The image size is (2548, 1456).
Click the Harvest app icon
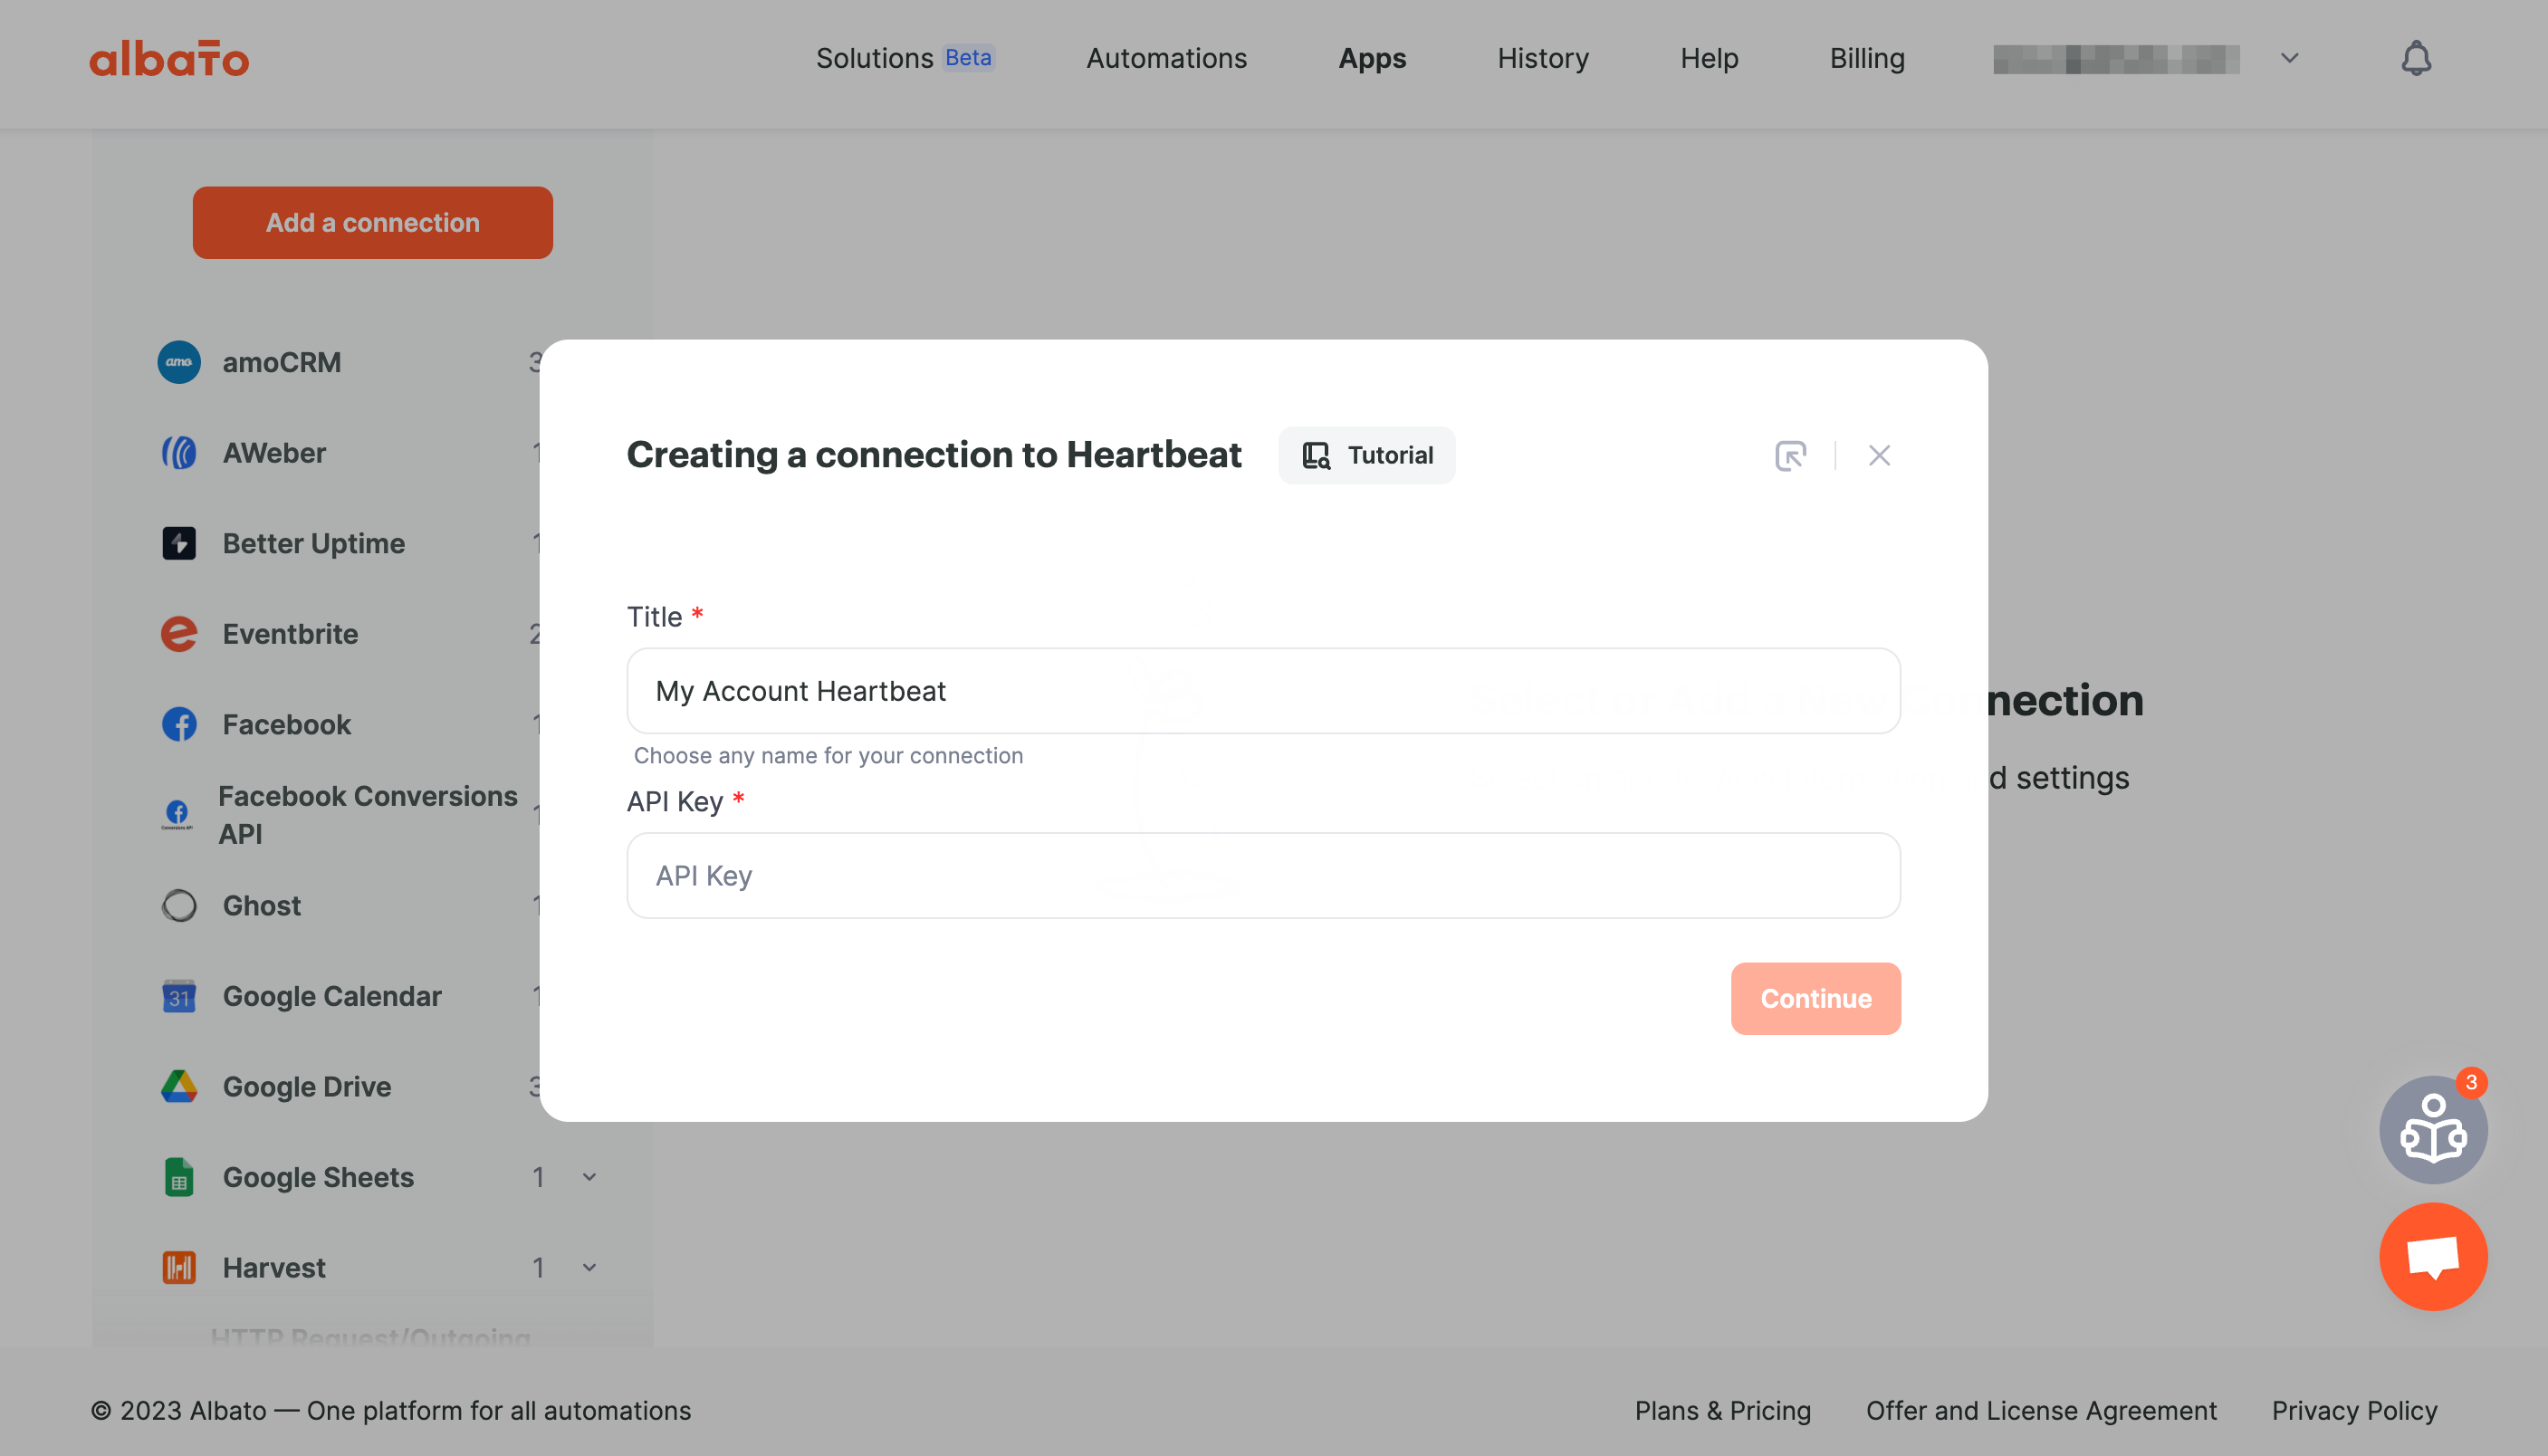point(179,1267)
